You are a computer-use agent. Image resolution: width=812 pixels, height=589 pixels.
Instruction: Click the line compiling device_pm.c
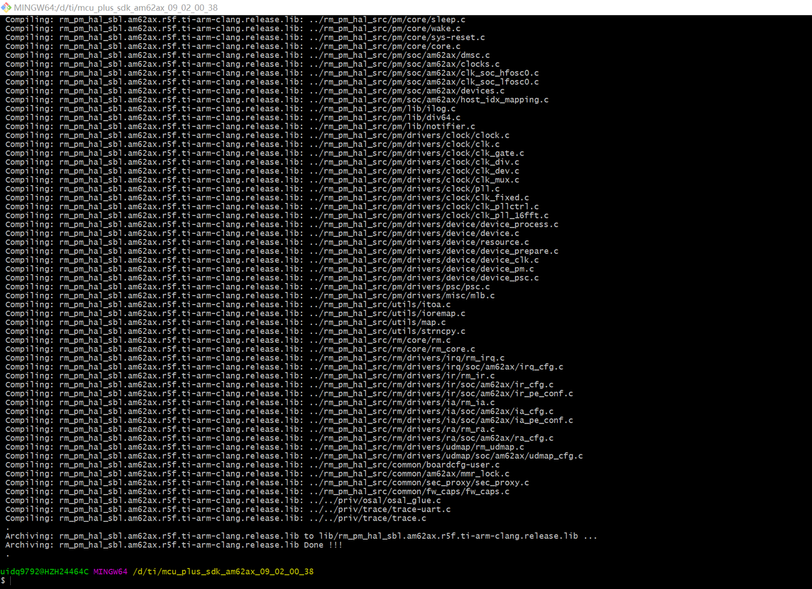point(270,268)
